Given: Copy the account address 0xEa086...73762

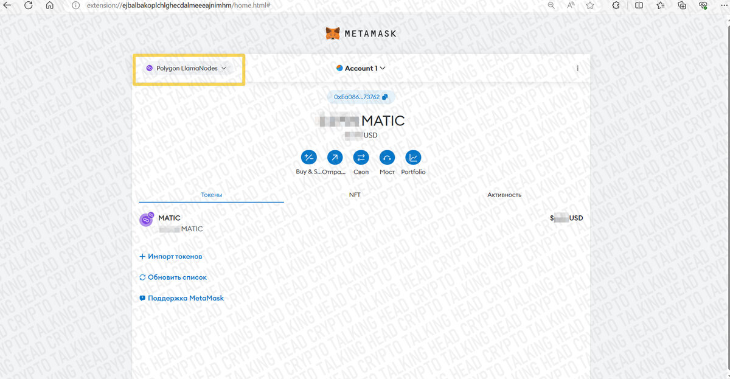Looking at the screenshot, I should (361, 96).
